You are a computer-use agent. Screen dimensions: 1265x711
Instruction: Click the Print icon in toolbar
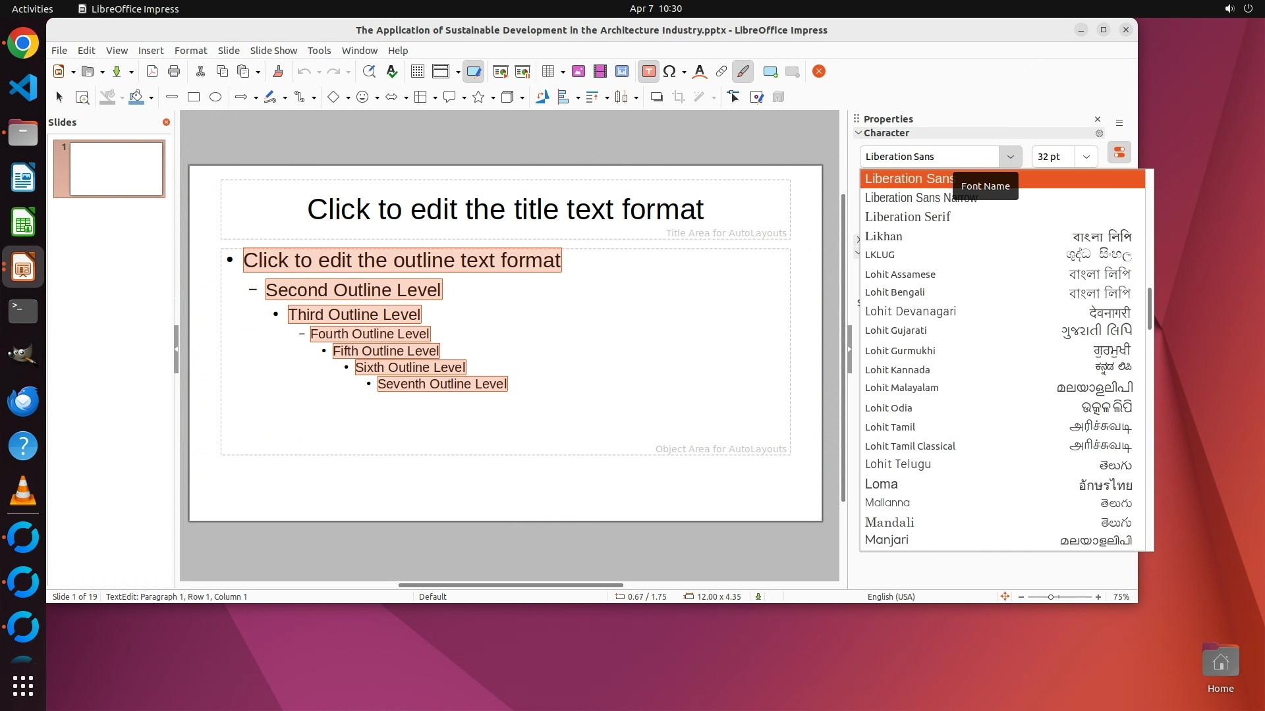pos(174,72)
